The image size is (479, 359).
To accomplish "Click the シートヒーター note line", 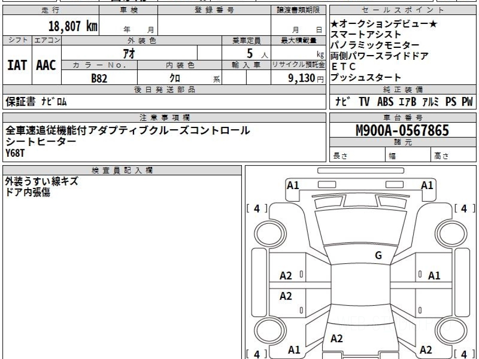I will [41, 141].
